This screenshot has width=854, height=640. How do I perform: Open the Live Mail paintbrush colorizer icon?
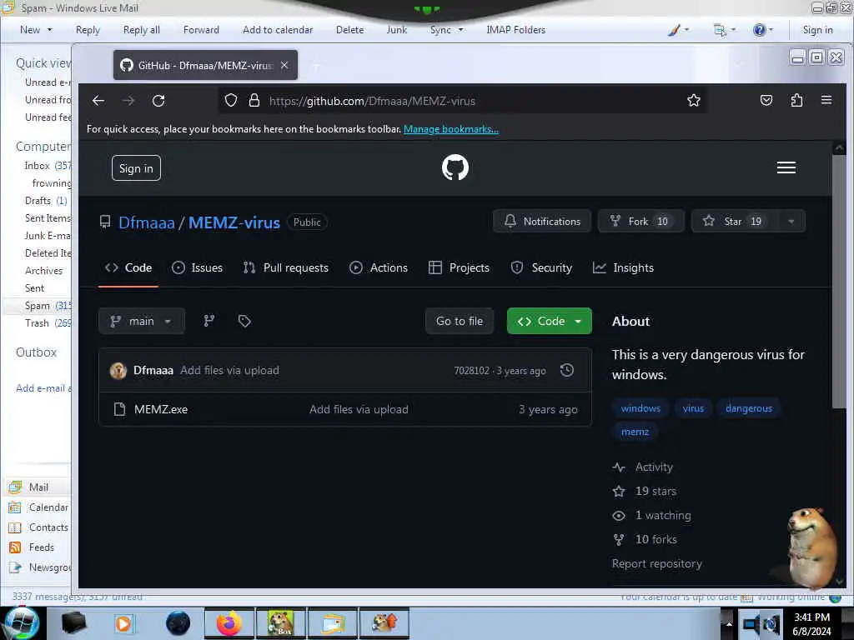pyautogui.click(x=678, y=30)
